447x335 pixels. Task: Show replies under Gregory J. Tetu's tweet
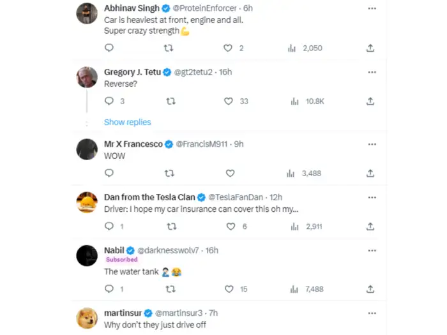tap(127, 122)
